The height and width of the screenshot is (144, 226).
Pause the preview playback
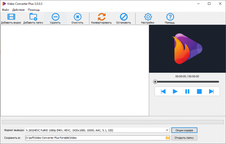[x=187, y=91]
